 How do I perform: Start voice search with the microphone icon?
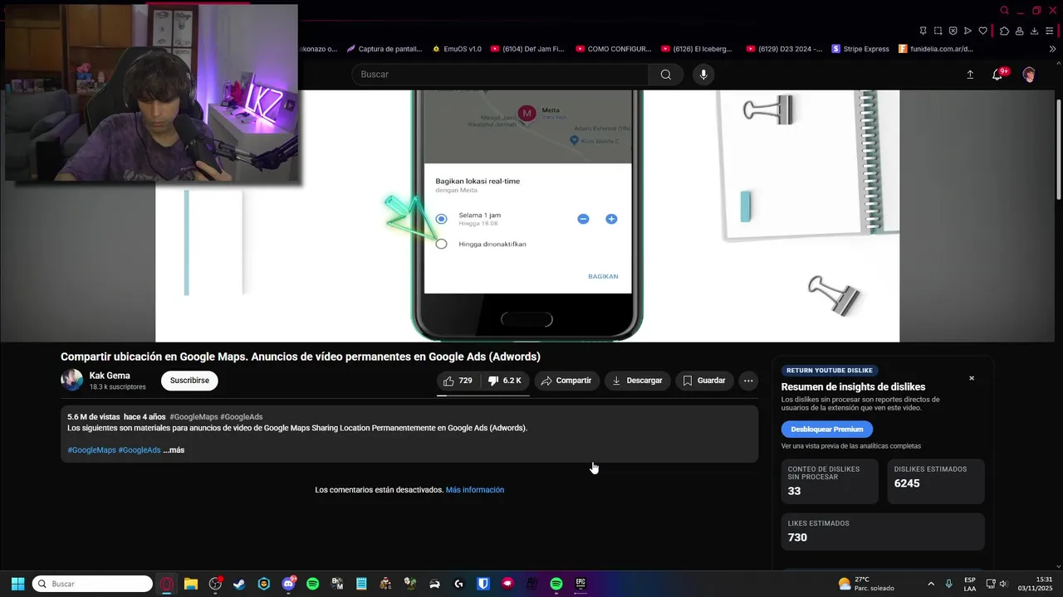pos(703,75)
